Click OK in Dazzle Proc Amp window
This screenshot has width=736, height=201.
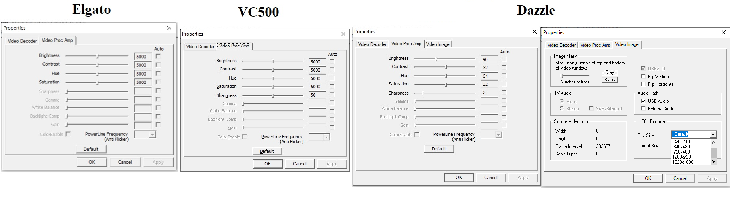click(x=459, y=178)
